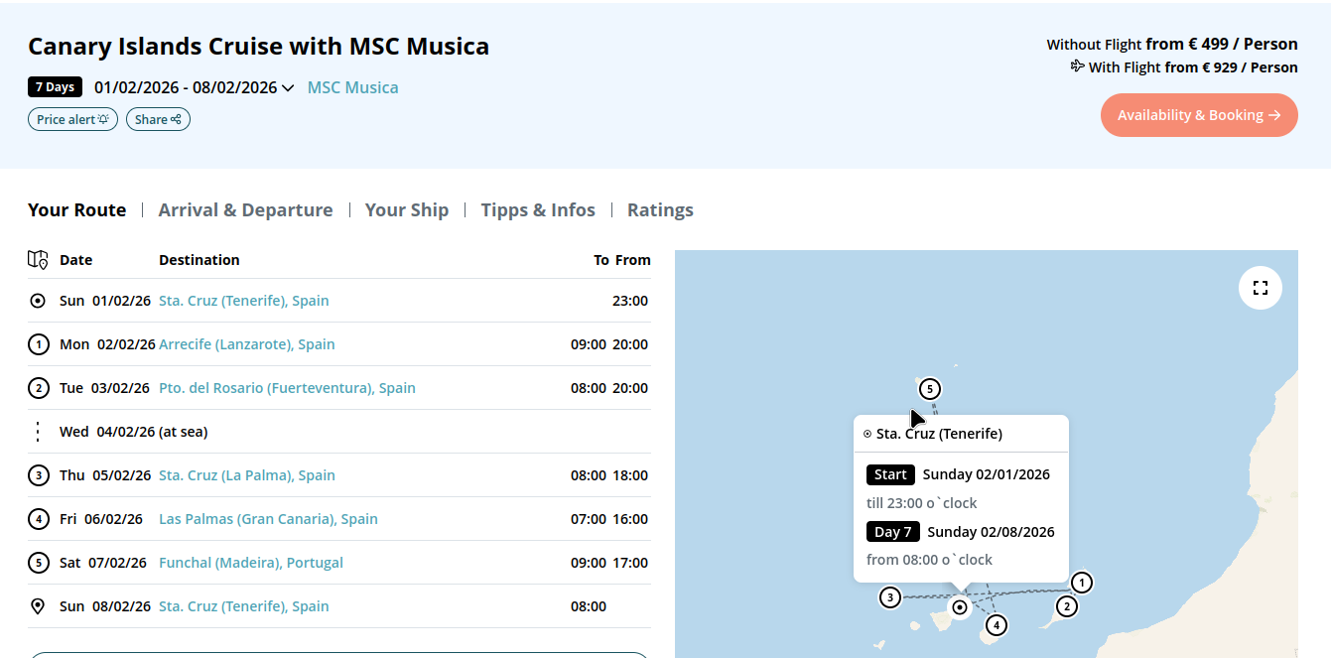
Task: Open the Las Palmas (Gran Canaria) link
Action: (268, 519)
